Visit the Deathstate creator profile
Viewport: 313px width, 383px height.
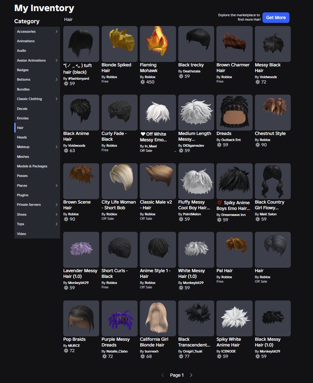click(x=192, y=71)
